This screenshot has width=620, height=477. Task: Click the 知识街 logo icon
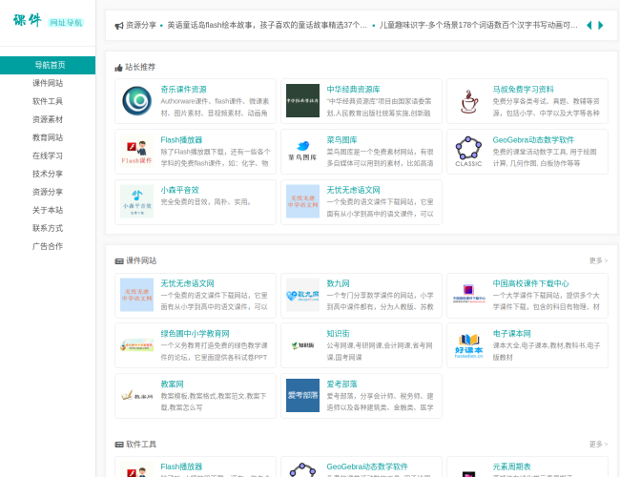(x=303, y=345)
